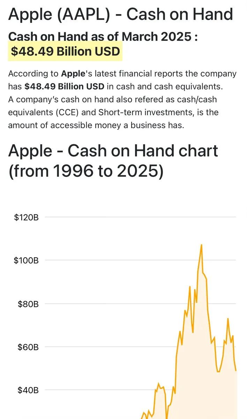Click the $60B y-axis label
247x419 pixels.
pos(29,347)
